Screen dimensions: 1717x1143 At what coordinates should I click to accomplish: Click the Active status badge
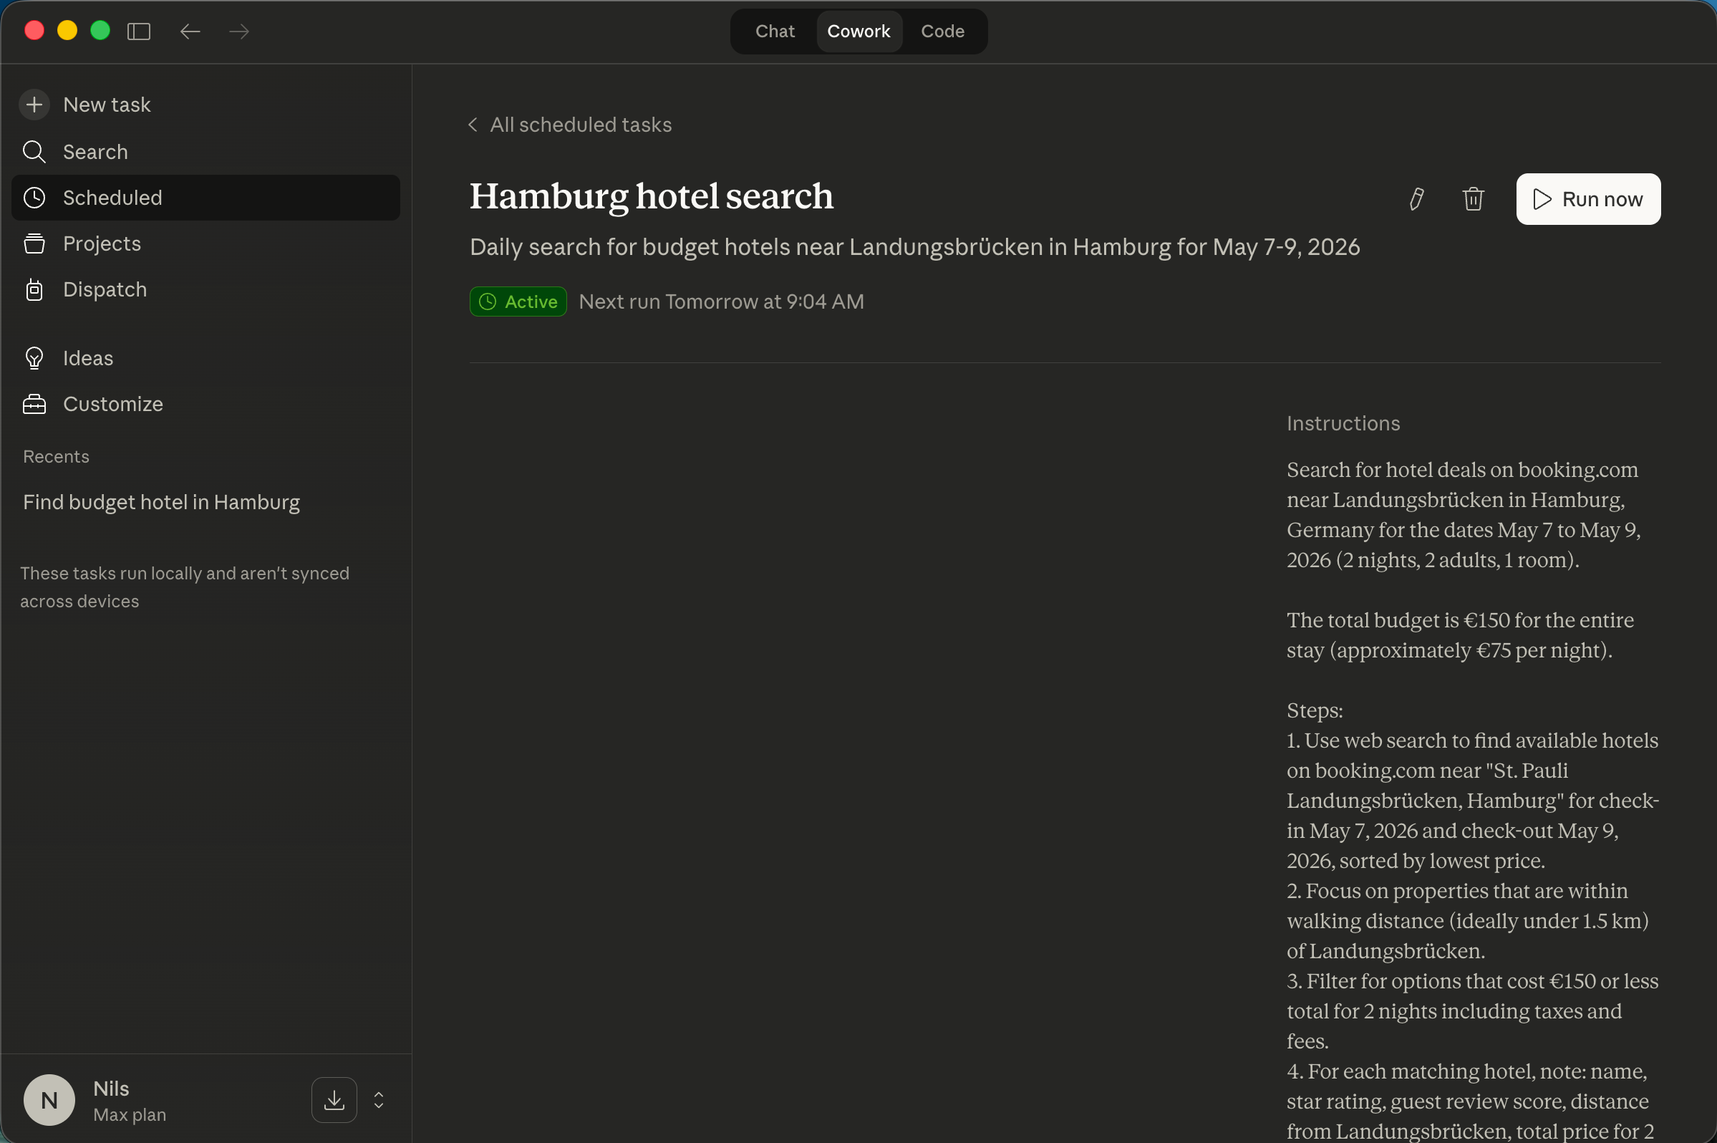click(x=518, y=302)
